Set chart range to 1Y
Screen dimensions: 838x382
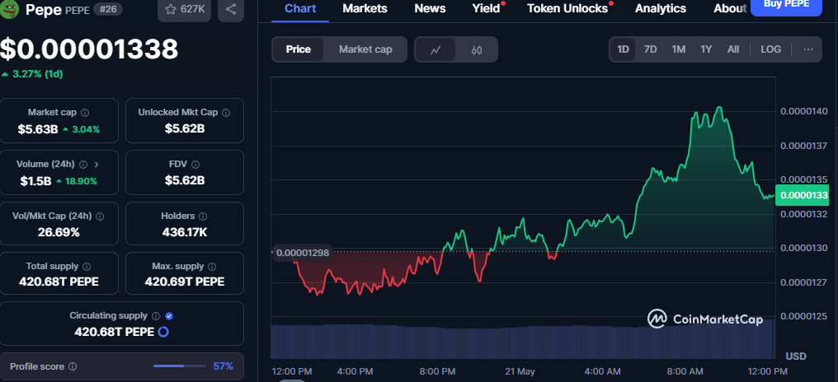tap(707, 49)
